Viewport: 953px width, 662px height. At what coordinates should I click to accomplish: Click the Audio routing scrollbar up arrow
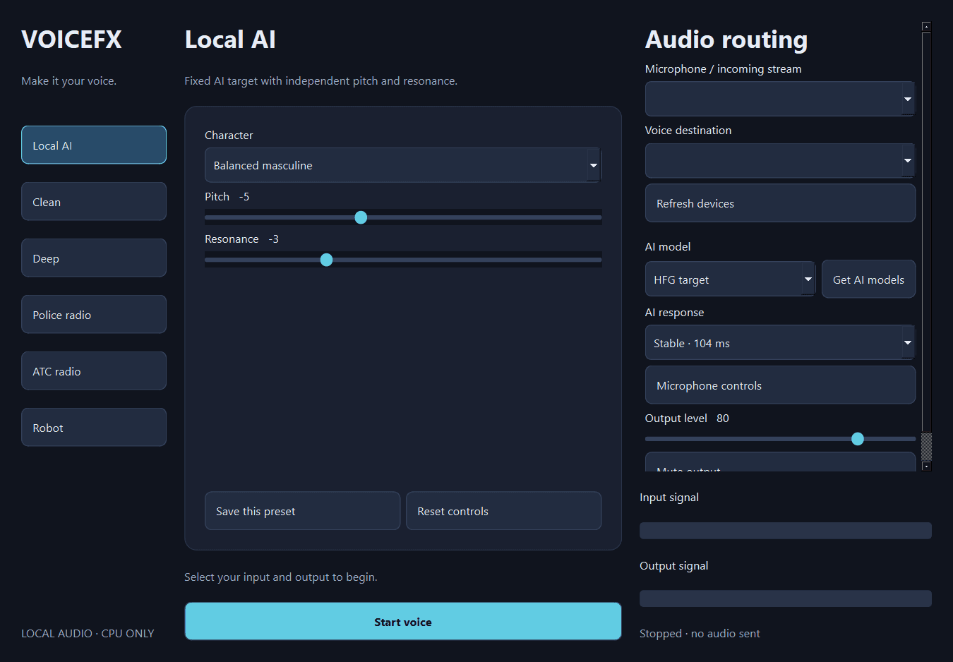tap(926, 27)
